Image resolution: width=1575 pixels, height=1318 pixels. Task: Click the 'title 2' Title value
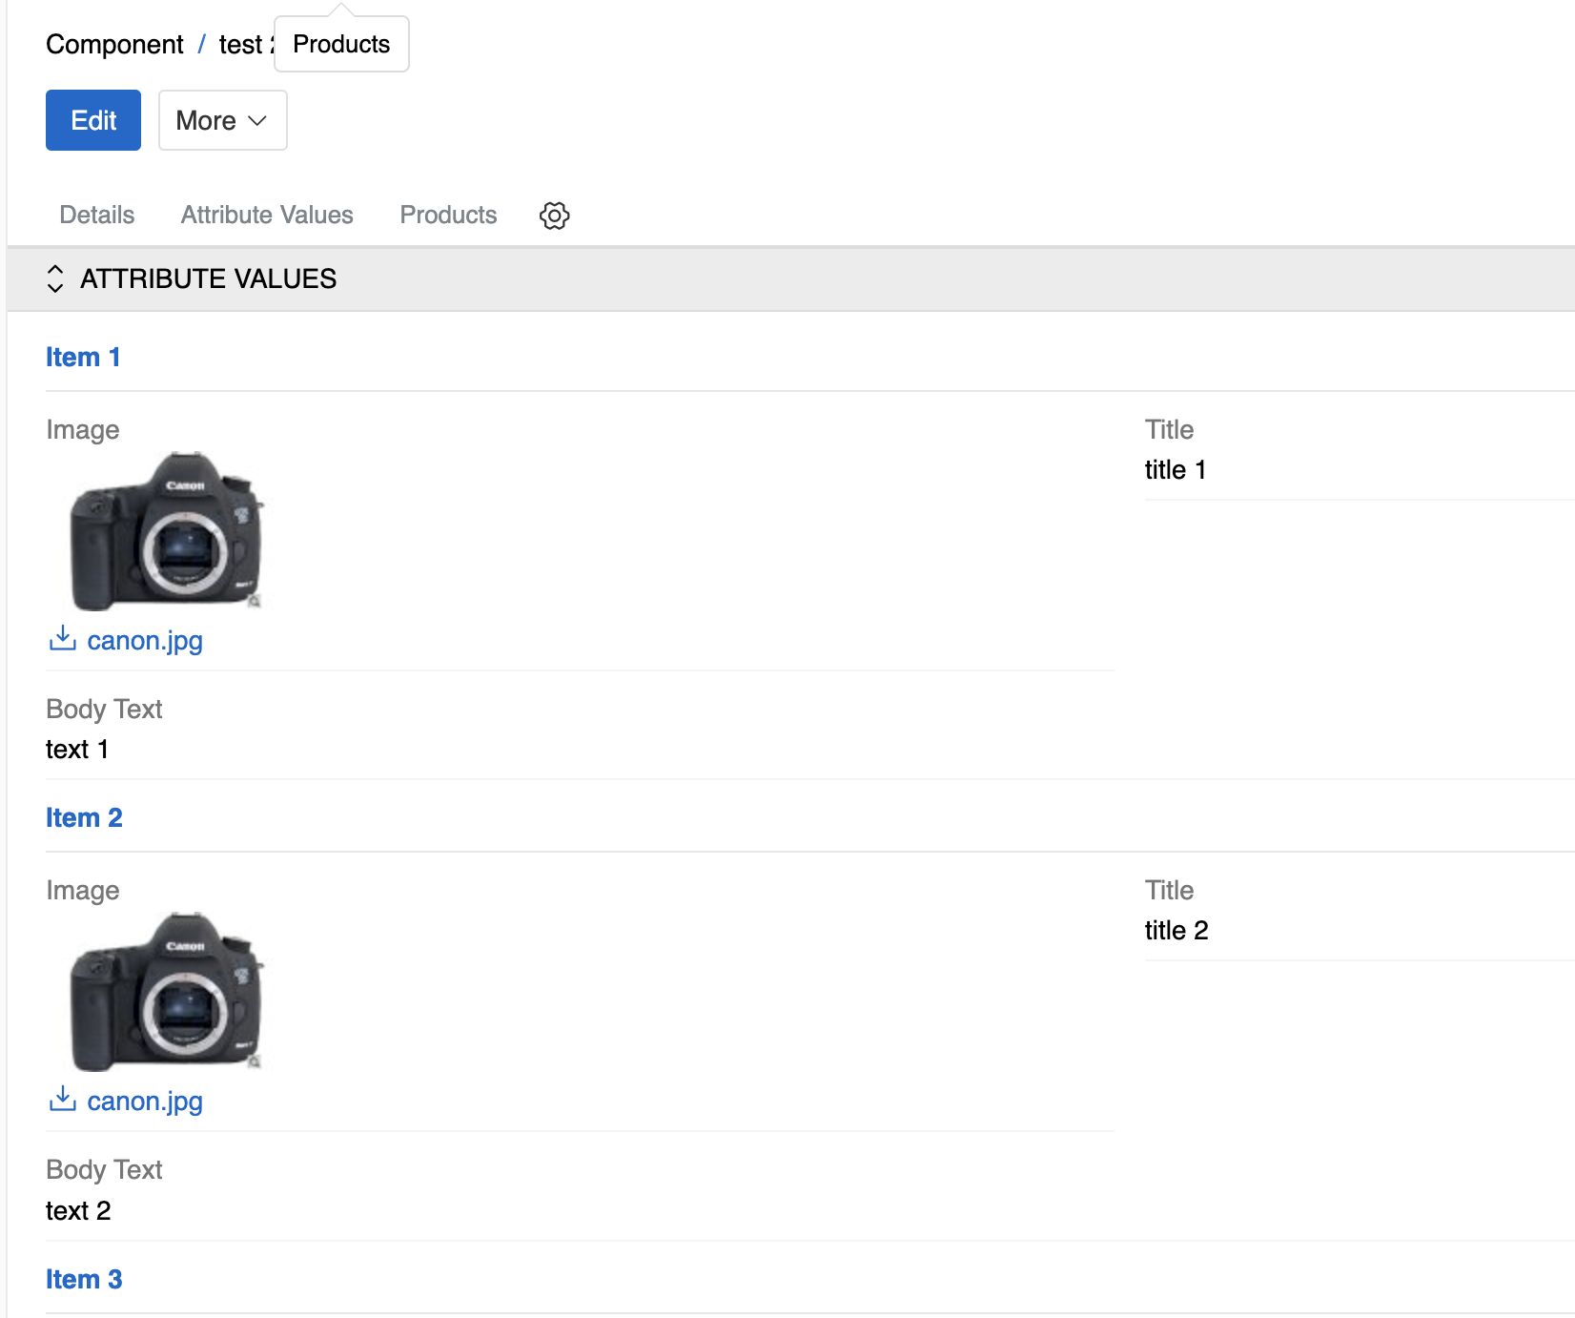(1176, 931)
